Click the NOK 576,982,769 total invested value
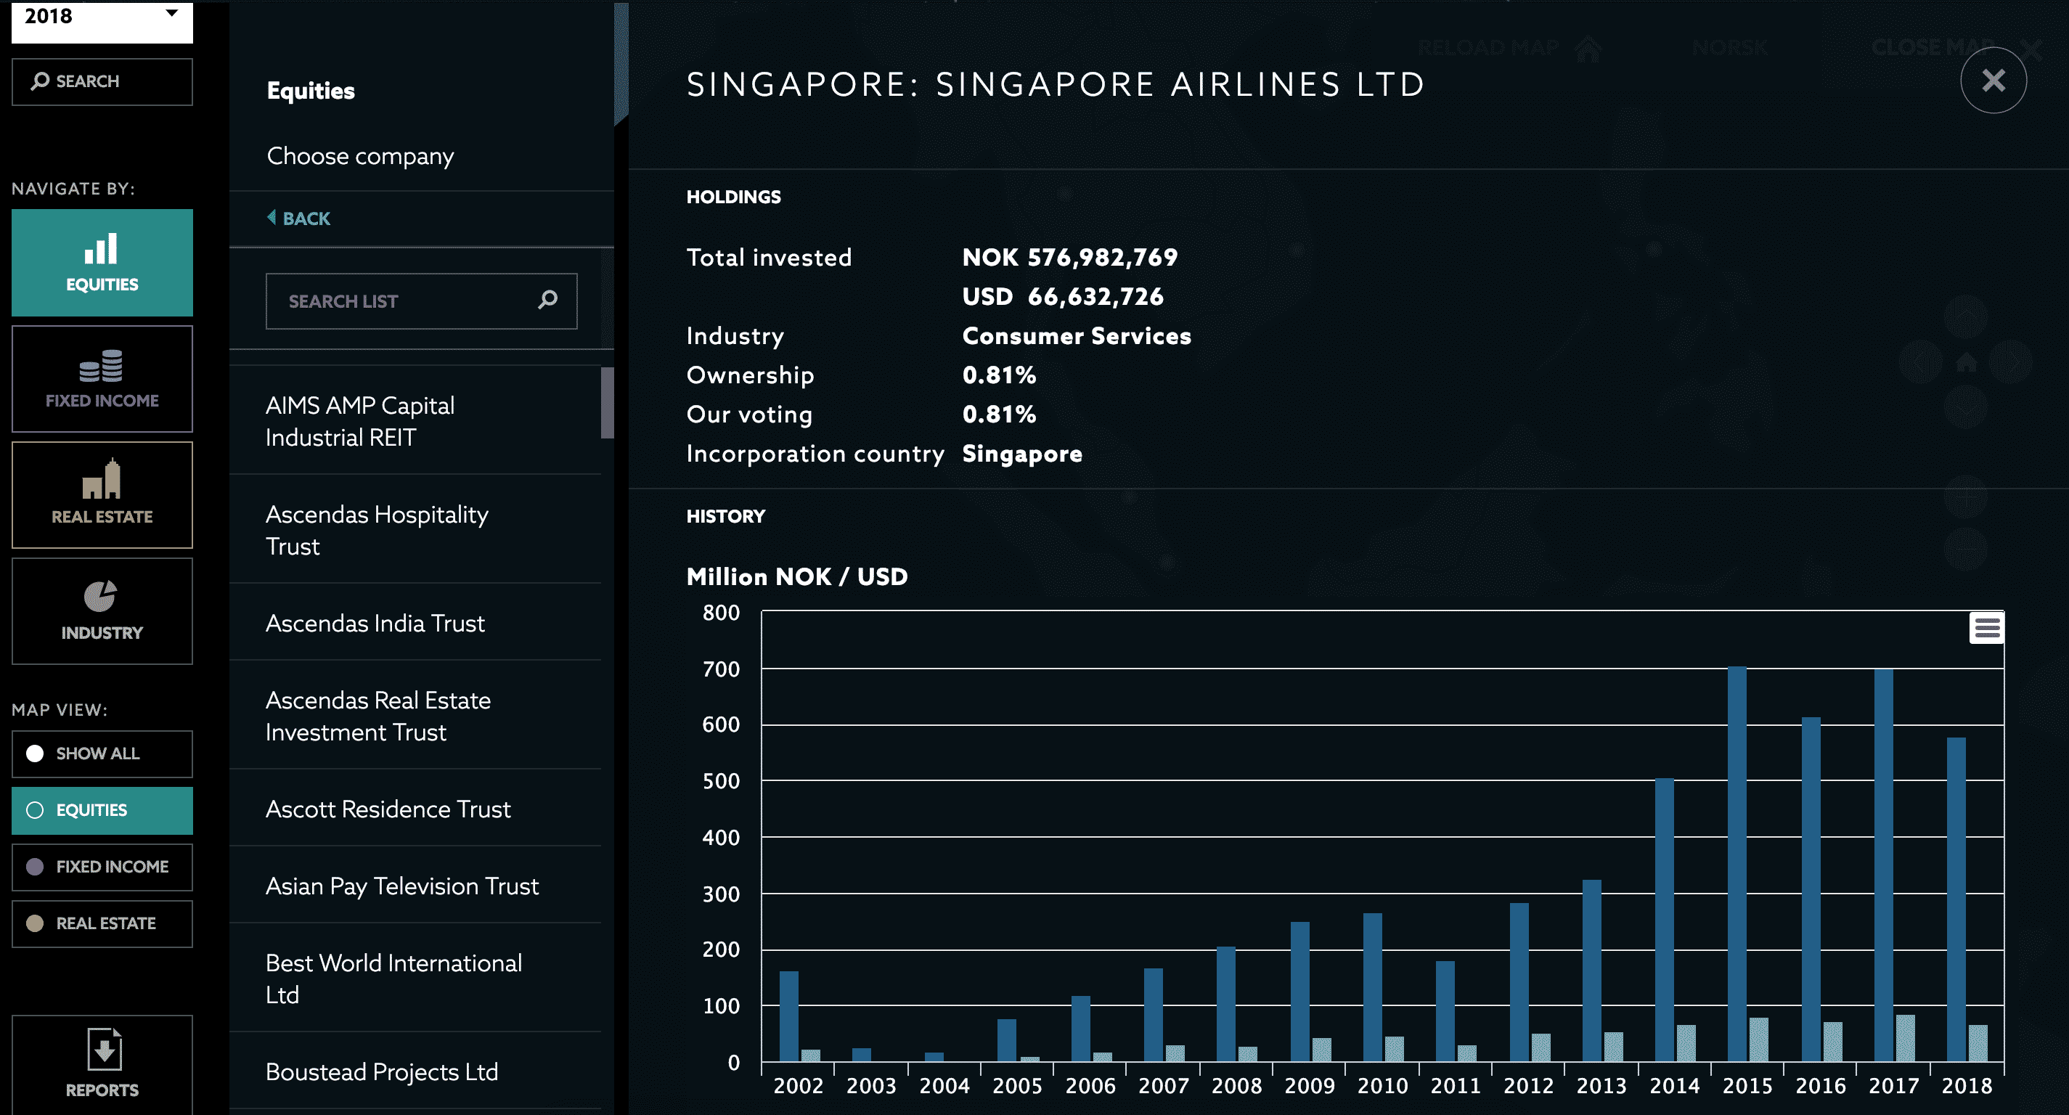Viewport: 2069px width, 1115px height. (x=1070, y=257)
